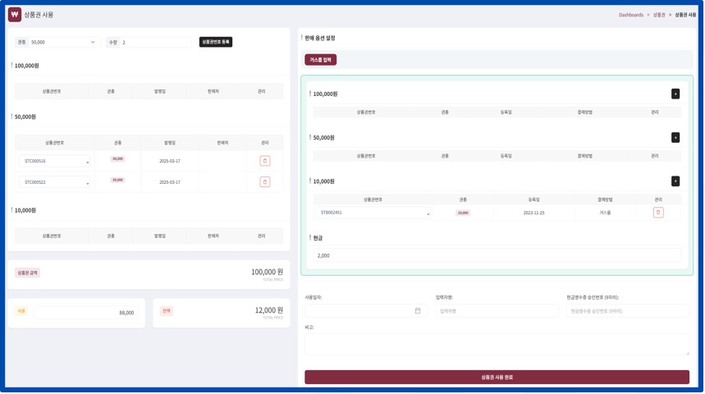The width and height of the screenshot is (705, 394).
Task: Go to Dashboards in the breadcrumb
Action: coord(630,15)
